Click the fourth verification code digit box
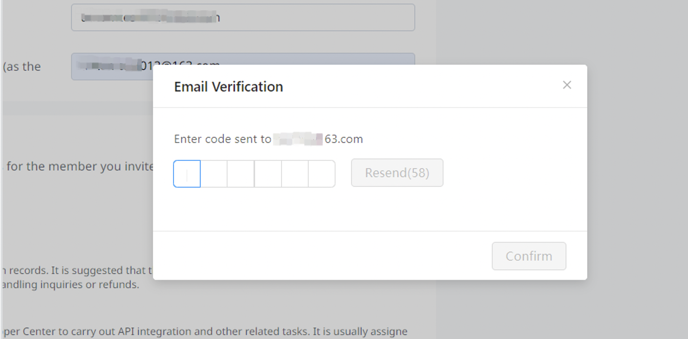Viewport: 688px width, 339px height. pyautogui.click(x=268, y=174)
